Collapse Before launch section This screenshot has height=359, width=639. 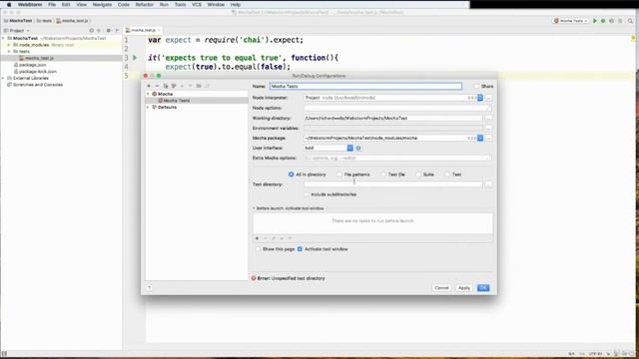point(254,208)
